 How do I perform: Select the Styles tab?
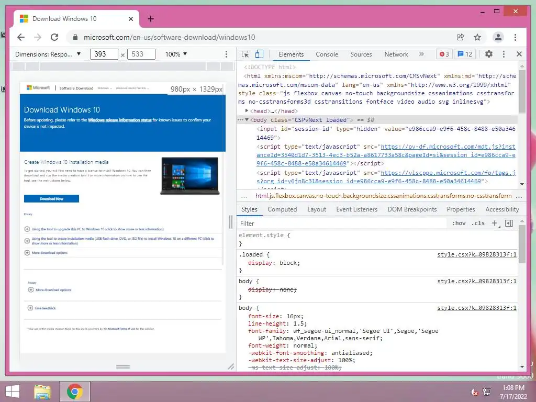[249, 209]
